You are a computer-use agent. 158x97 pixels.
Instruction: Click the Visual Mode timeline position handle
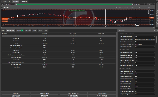(117, 7)
